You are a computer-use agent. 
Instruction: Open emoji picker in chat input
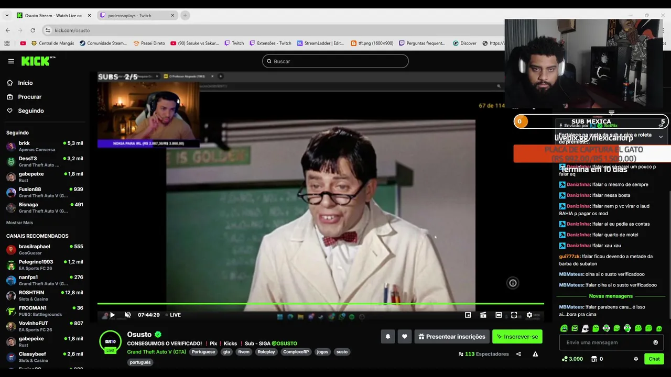click(x=655, y=342)
